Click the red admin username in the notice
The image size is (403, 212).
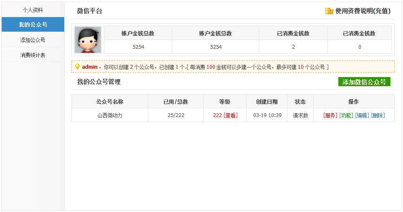90,67
